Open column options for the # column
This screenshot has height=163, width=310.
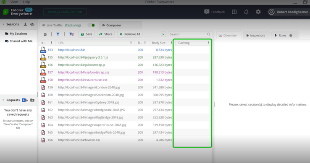coord(51,43)
